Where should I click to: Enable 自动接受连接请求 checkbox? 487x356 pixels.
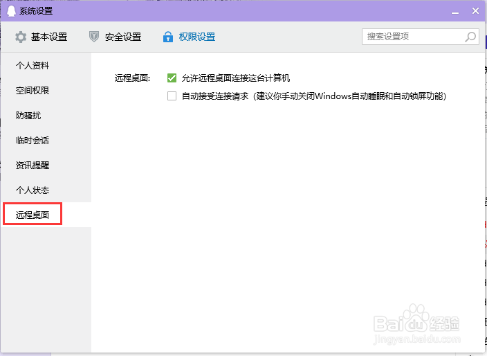pyautogui.click(x=172, y=96)
